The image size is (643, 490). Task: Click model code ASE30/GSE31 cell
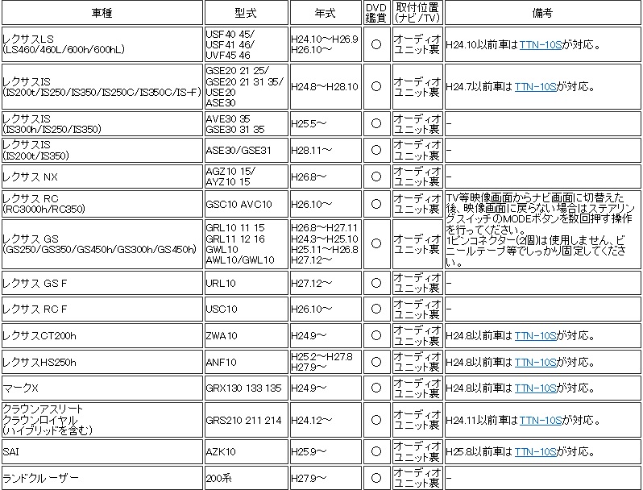247,150
